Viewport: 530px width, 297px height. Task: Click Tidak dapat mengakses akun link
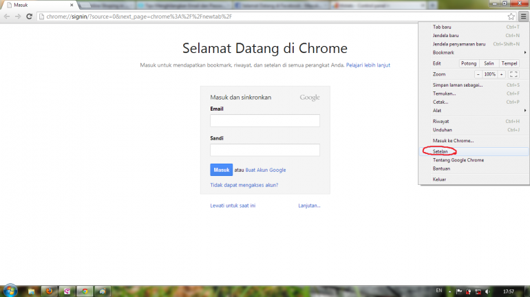pos(244,185)
